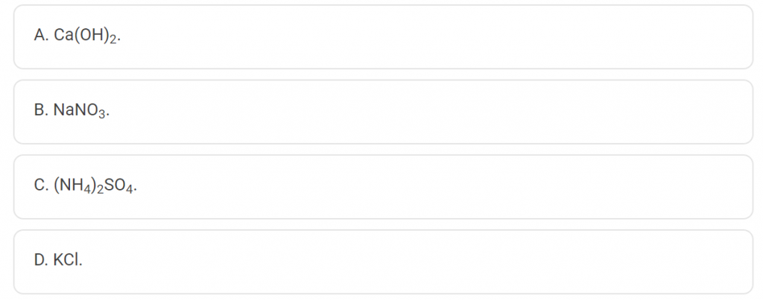
Task: Choose the potassium chloride answer card
Action: pyautogui.click(x=383, y=261)
